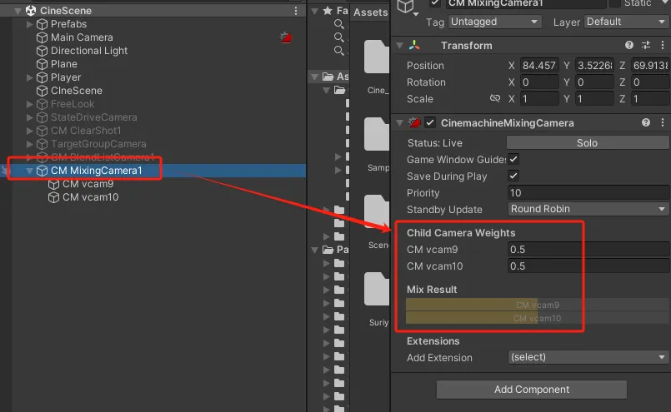Screen dimensions: 671x412
Task: Collapse the Transform component foldout
Action: click(400, 45)
